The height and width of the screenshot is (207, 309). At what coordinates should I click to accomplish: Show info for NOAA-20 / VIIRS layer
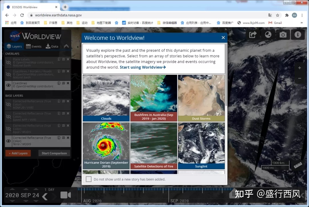59,101
